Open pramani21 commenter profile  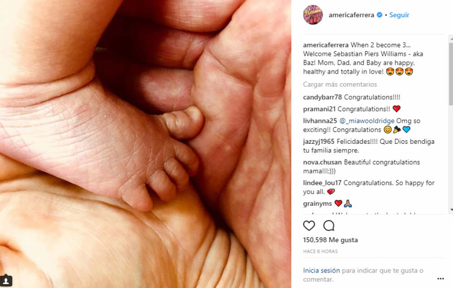pos(319,109)
